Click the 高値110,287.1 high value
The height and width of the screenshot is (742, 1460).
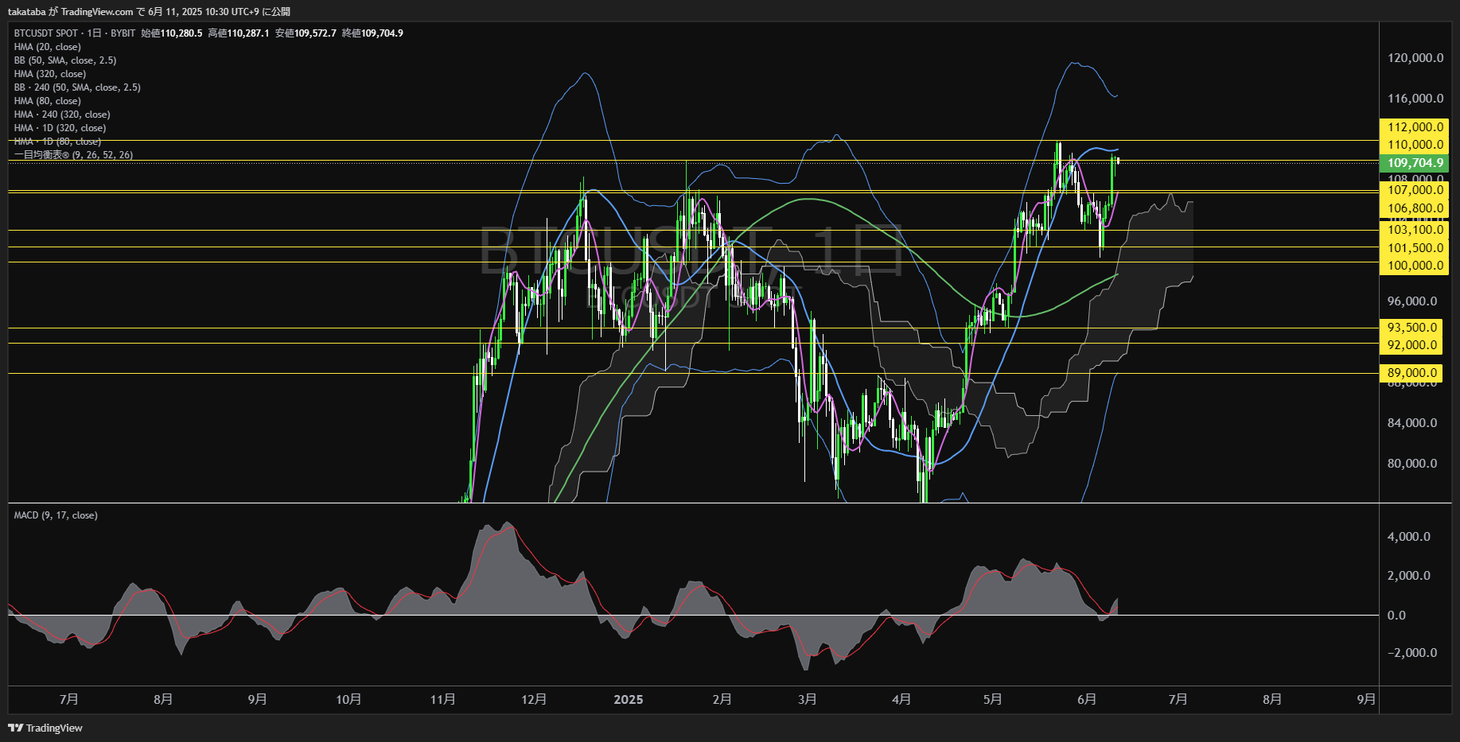239,33
